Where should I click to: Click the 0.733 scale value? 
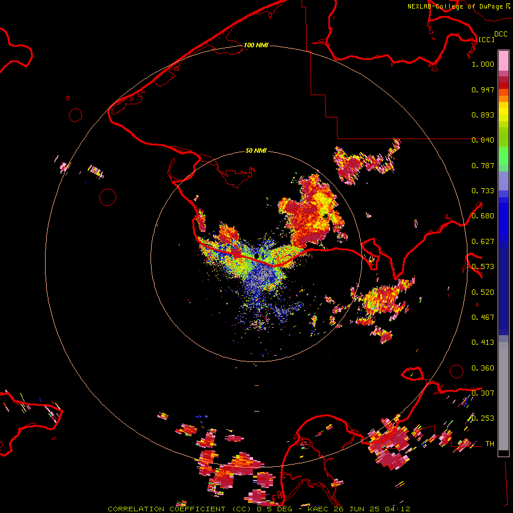click(483, 191)
